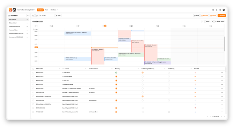Check the box for row WA-2026-1027
Screen dimensions: 234x127
(x=33, y=73)
